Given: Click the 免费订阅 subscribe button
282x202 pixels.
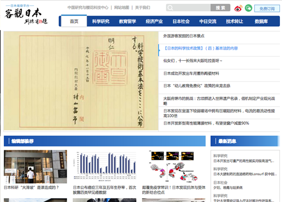Looking at the screenshot, I should 267,9.
